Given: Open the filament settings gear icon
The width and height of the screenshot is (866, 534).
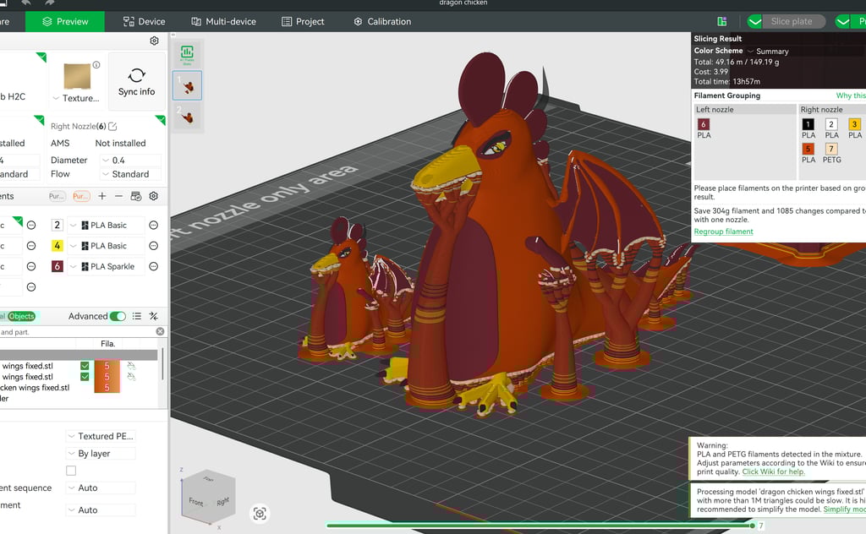Looking at the screenshot, I should tap(153, 196).
